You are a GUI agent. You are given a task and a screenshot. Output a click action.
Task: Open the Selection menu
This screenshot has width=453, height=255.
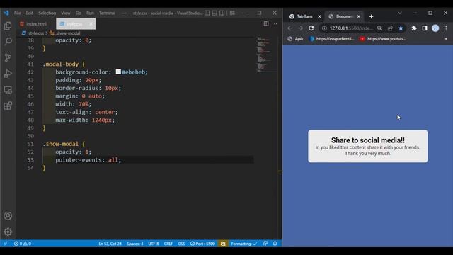tap(47, 13)
